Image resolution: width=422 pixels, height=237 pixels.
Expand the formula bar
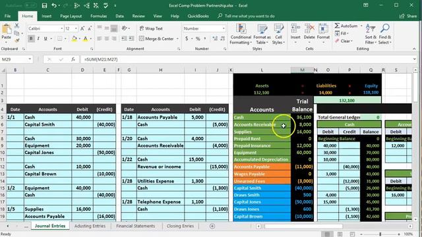(x=414, y=59)
